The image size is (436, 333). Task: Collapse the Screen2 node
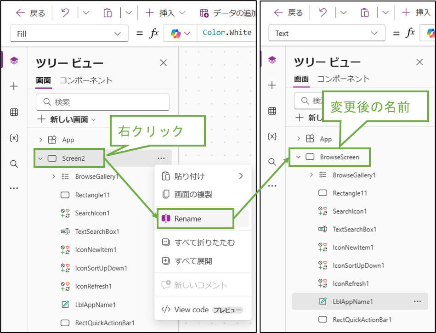point(40,158)
